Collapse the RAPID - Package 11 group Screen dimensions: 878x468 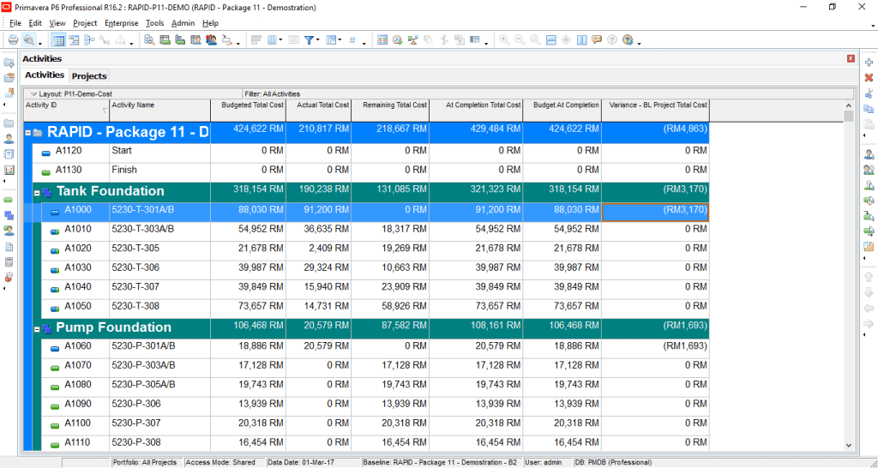point(28,133)
